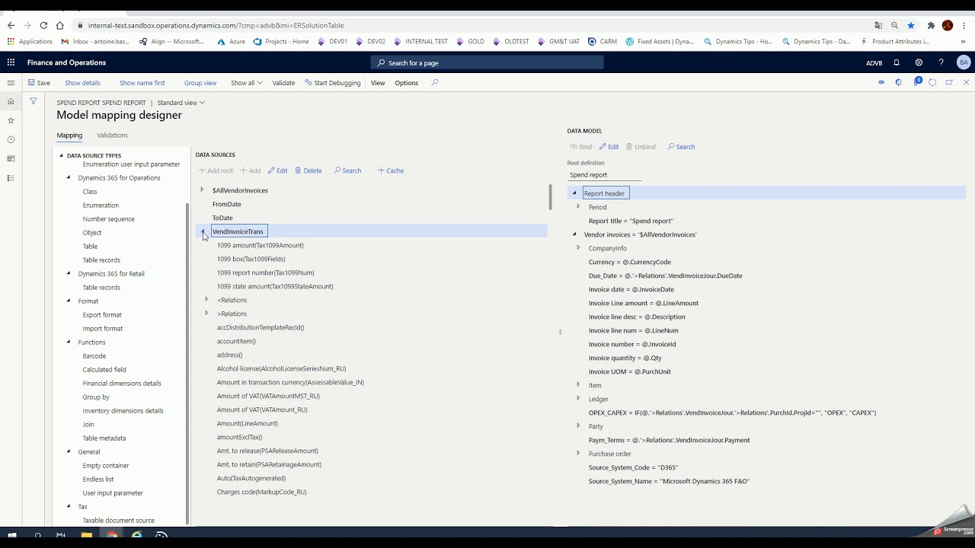Click Edit in Data model toolbar
Image resolution: width=975 pixels, height=548 pixels.
(x=609, y=146)
